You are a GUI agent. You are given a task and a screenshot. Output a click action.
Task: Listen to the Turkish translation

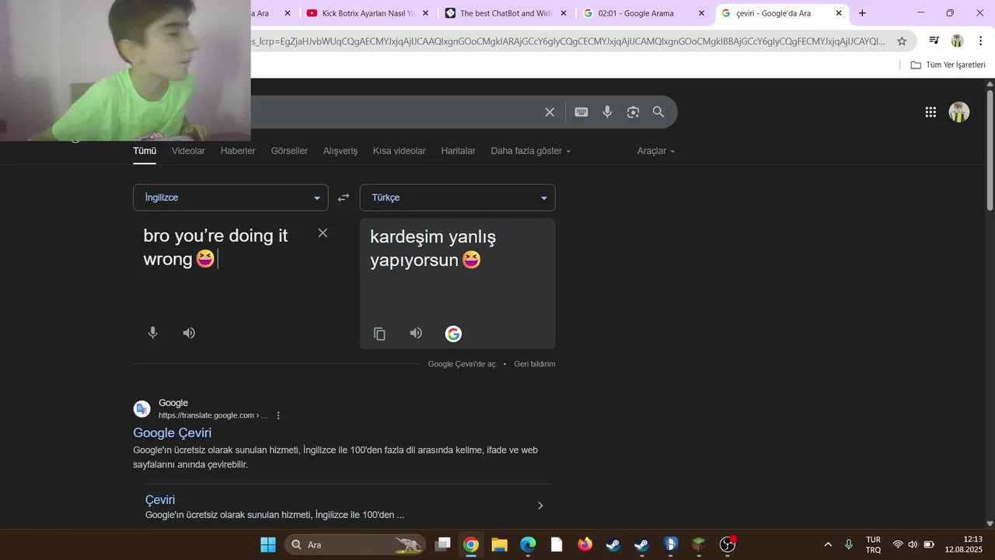[416, 333]
